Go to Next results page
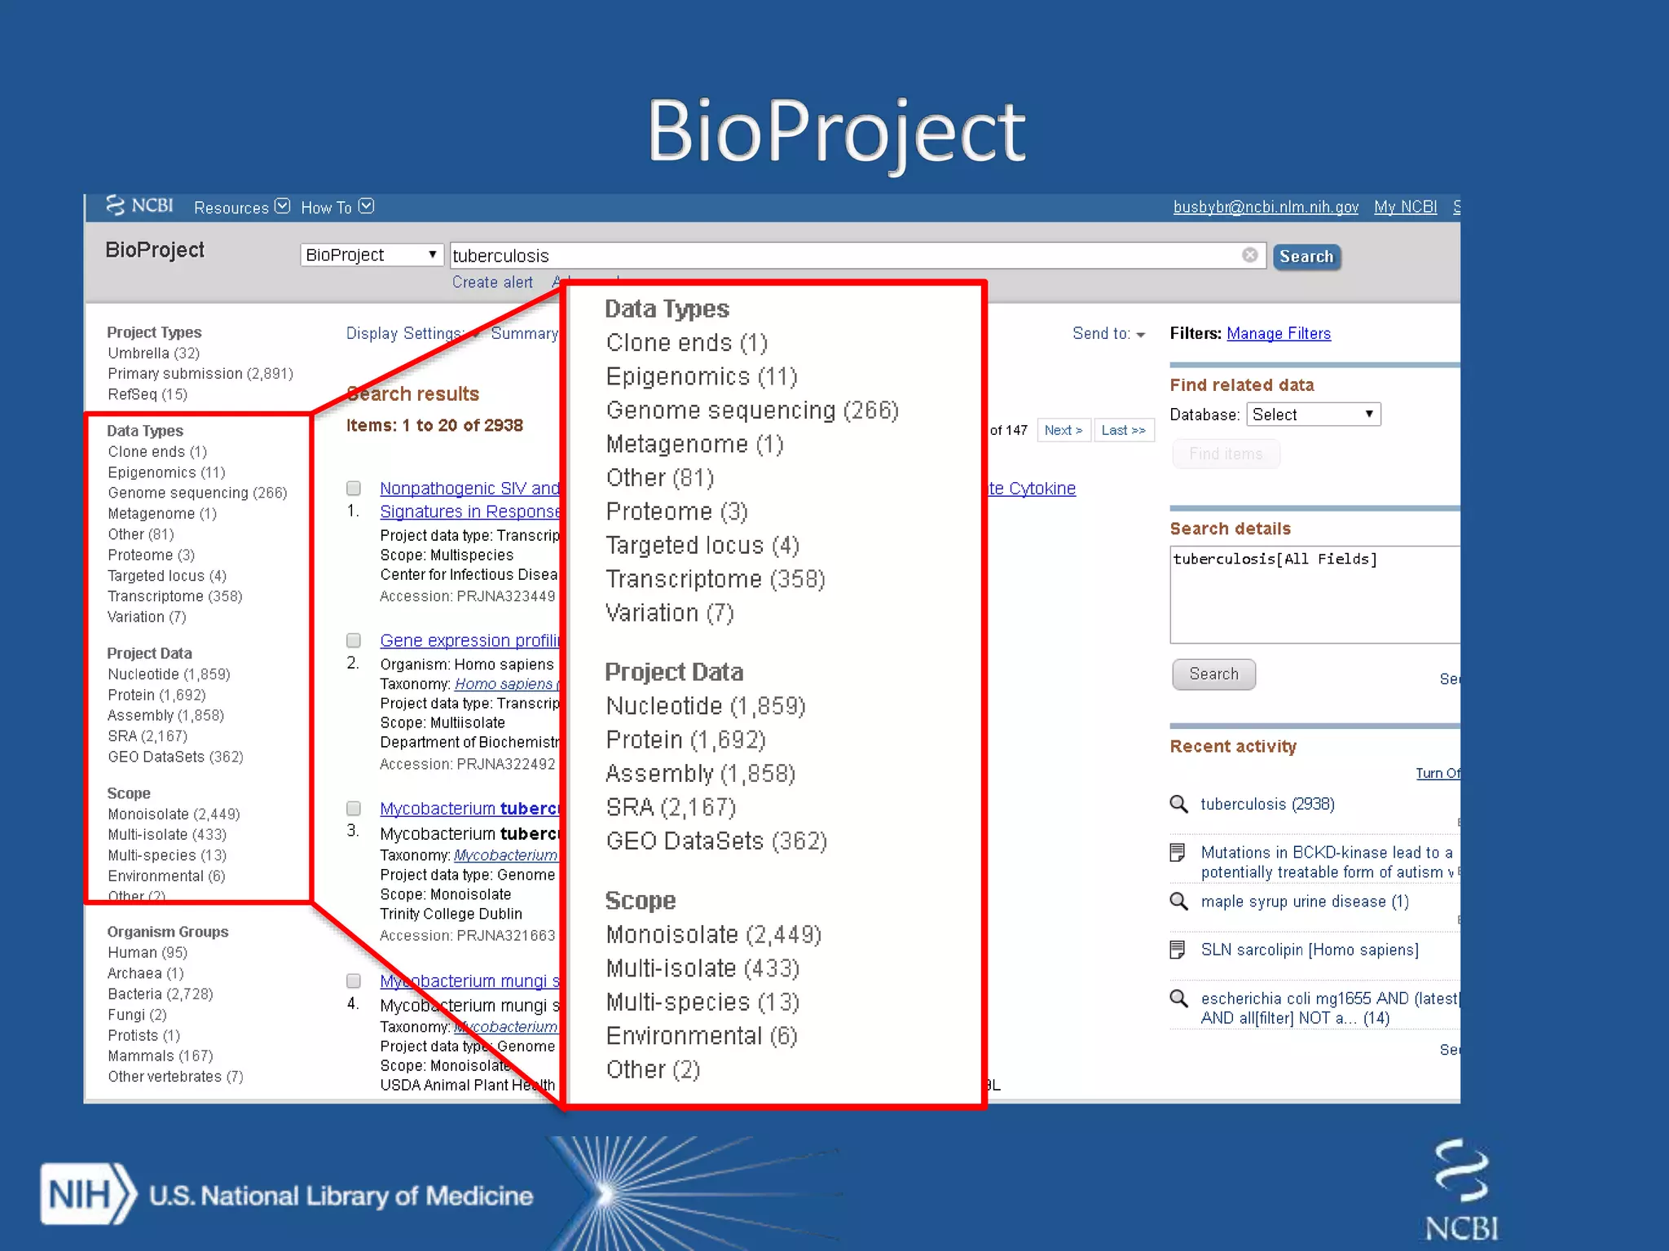This screenshot has height=1251, width=1669. [x=1063, y=430]
